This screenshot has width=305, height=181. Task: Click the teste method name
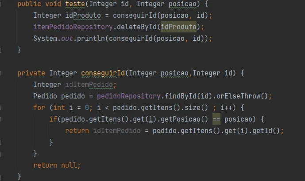[x=75, y=4]
